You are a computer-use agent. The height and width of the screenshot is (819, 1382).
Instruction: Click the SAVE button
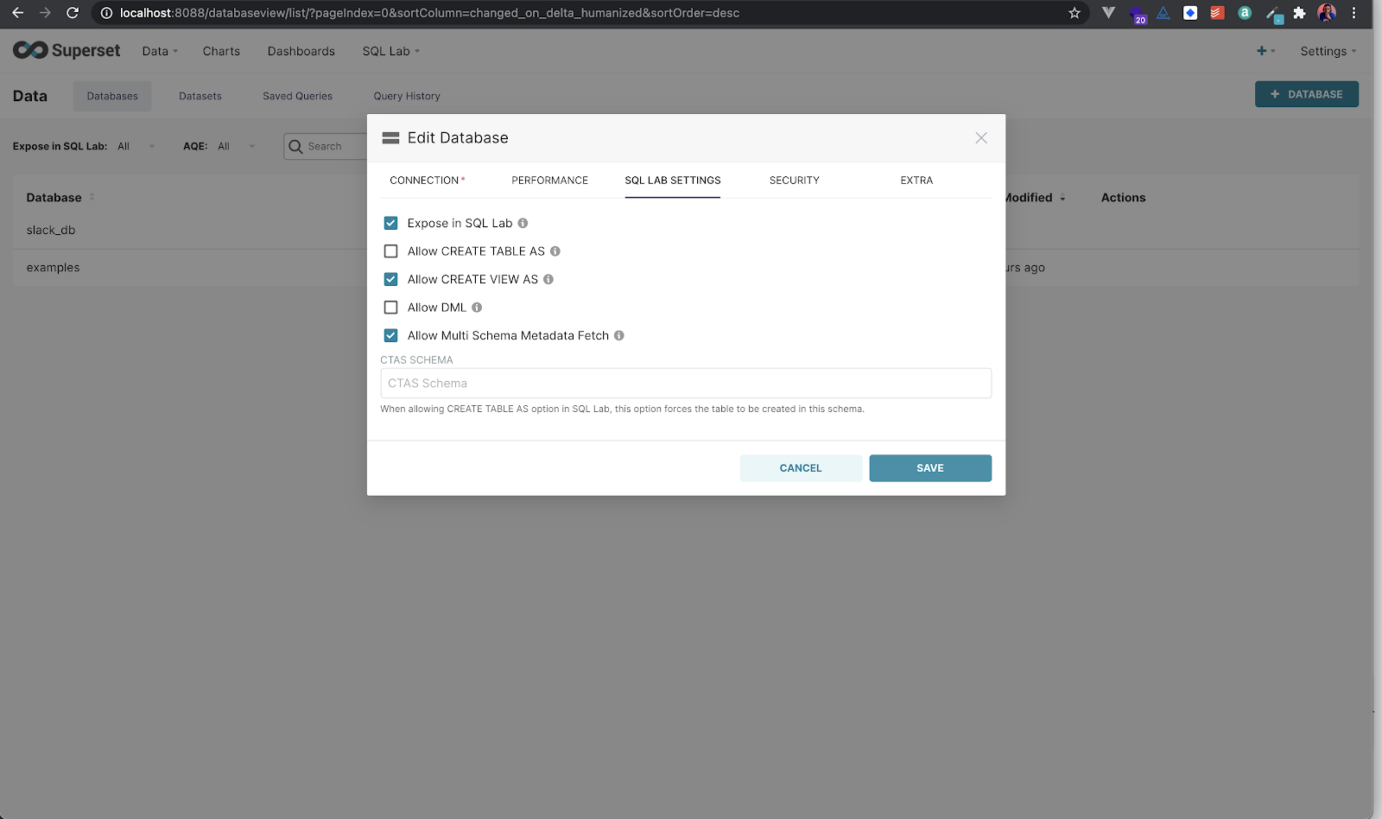click(x=929, y=467)
